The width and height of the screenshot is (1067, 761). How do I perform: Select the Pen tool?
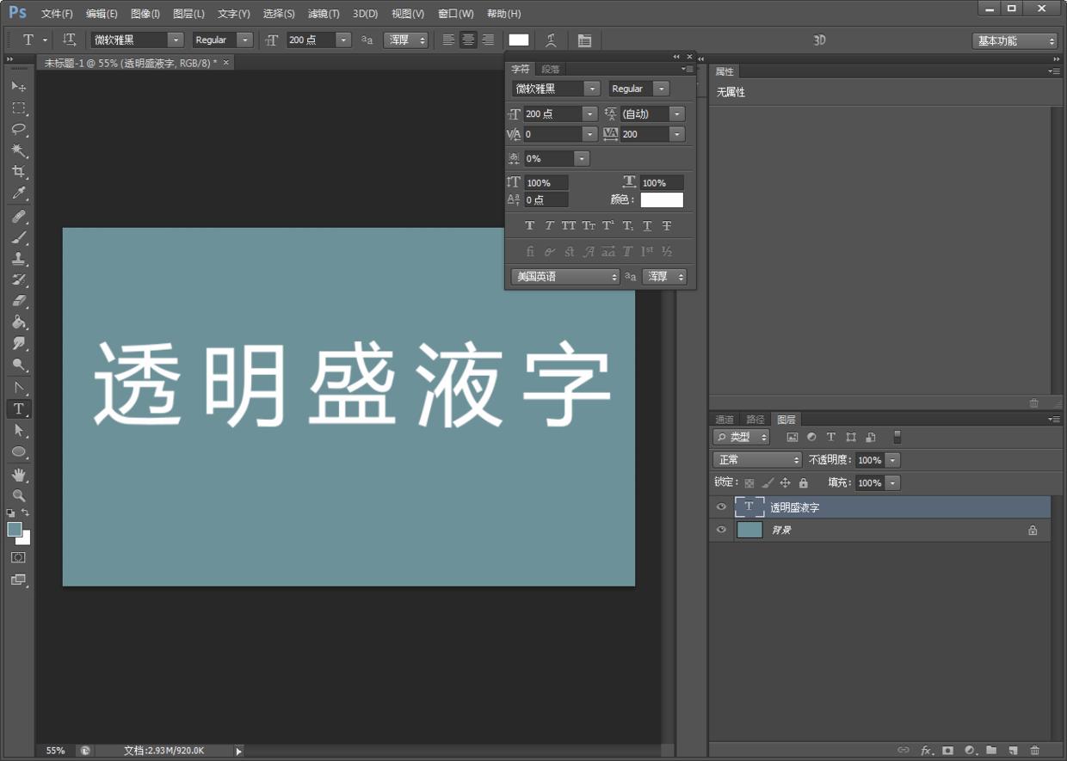[20, 387]
